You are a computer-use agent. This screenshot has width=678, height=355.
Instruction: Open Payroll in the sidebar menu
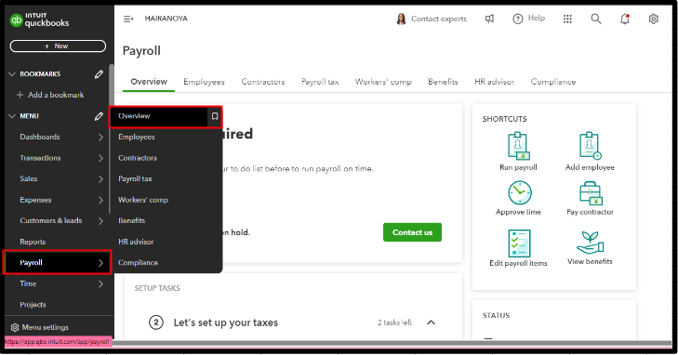point(57,263)
